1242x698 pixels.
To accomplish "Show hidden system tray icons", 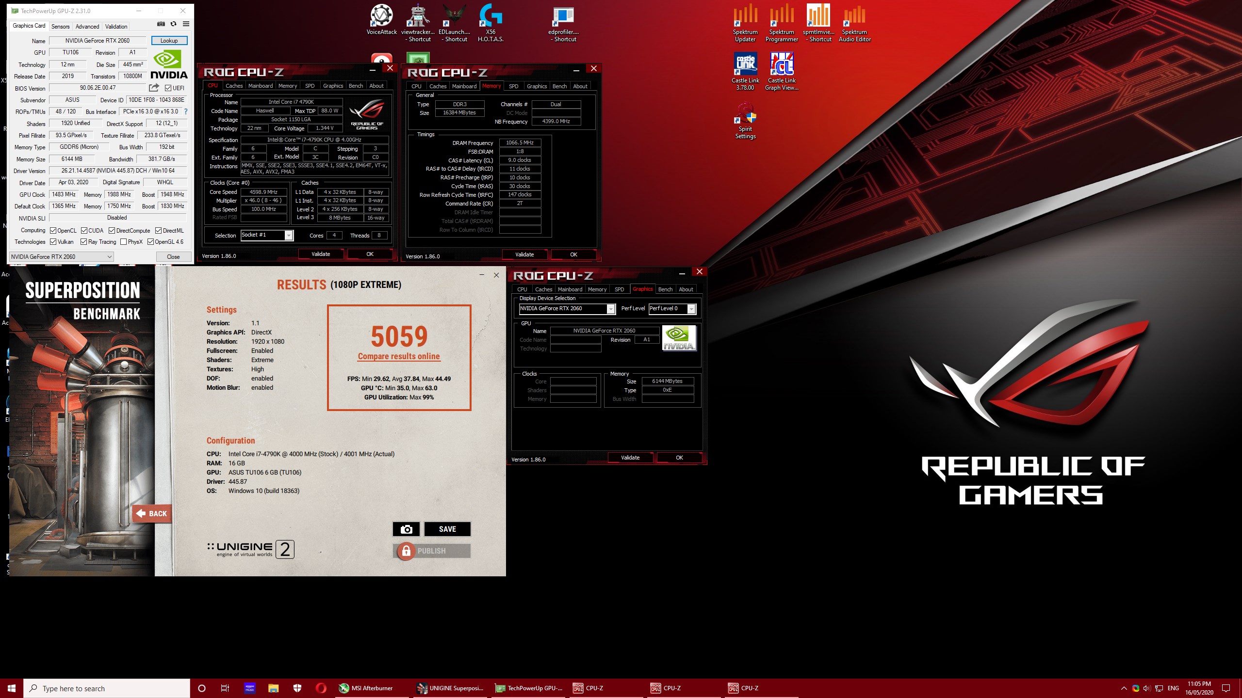I will 1124,688.
